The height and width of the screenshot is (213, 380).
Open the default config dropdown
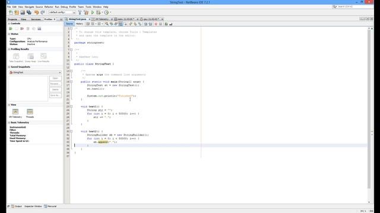(x=62, y=12)
